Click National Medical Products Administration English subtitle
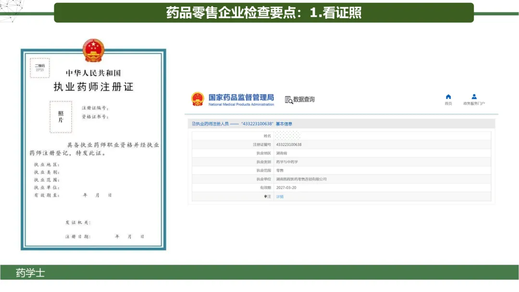This screenshot has width=519, height=292. coord(241,105)
